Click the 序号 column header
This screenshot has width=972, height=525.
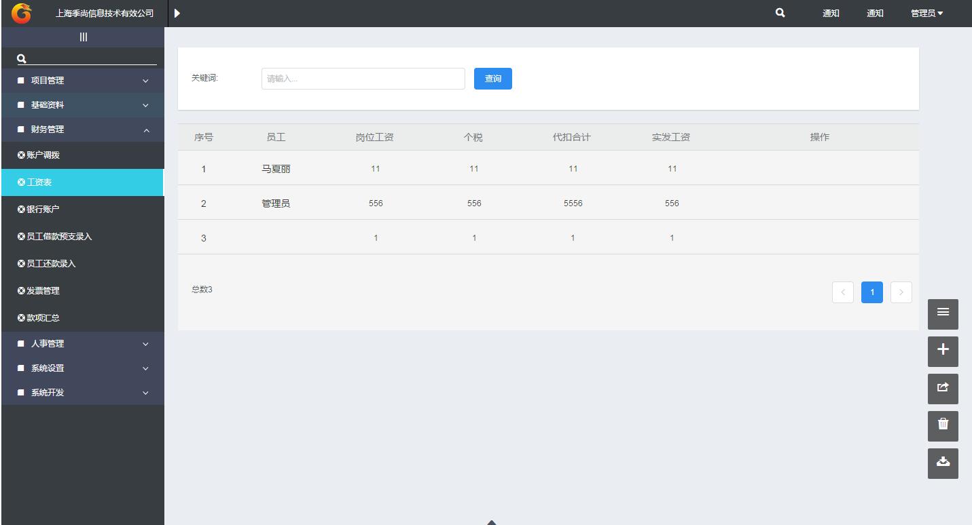click(204, 137)
